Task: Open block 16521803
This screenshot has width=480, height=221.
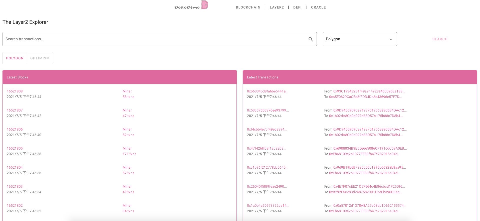Action: 15,186
